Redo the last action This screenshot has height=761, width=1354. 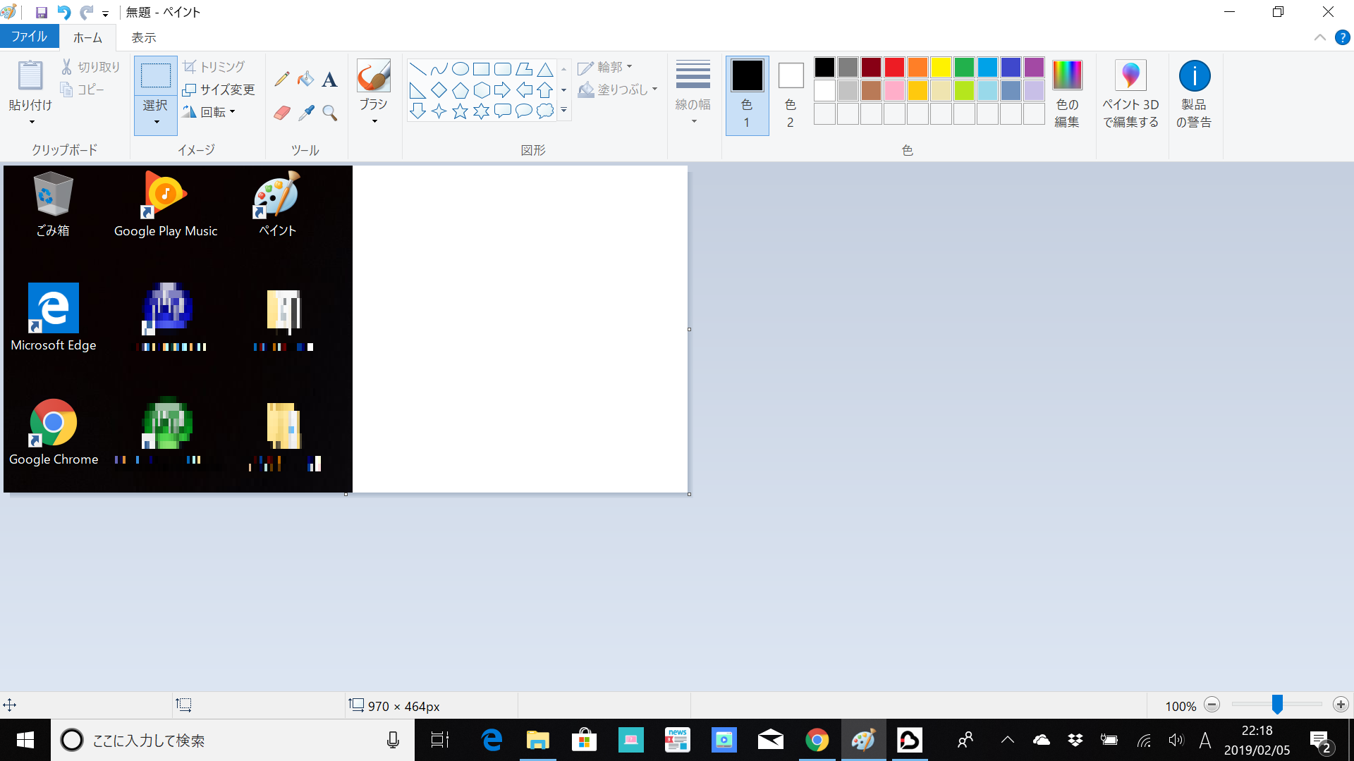(x=86, y=12)
